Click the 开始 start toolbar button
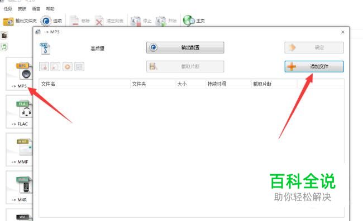The height and width of the screenshot is (221, 363). pyautogui.click(x=166, y=21)
